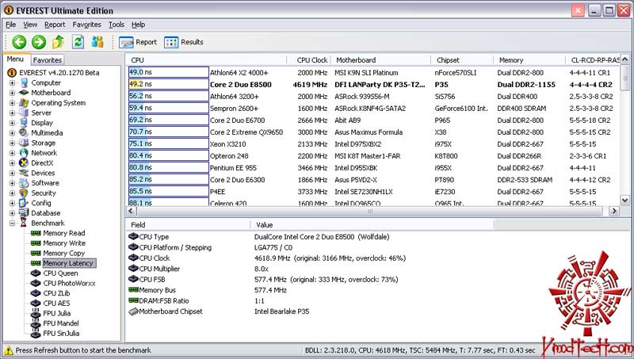Open the Tools menu

116,25
